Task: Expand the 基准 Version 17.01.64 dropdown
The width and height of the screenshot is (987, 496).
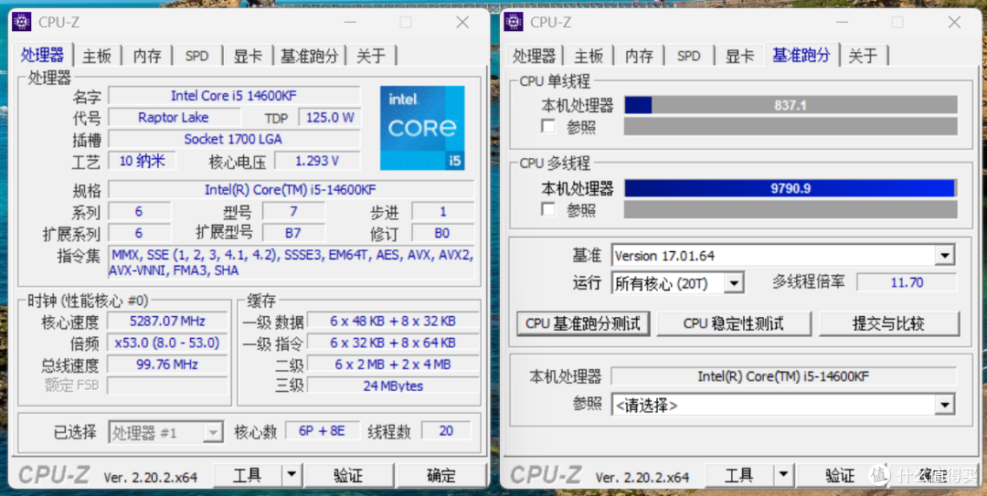Action: coord(945,256)
